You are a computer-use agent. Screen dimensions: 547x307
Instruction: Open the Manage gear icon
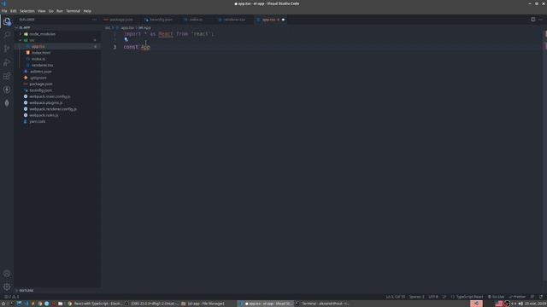click(7, 287)
